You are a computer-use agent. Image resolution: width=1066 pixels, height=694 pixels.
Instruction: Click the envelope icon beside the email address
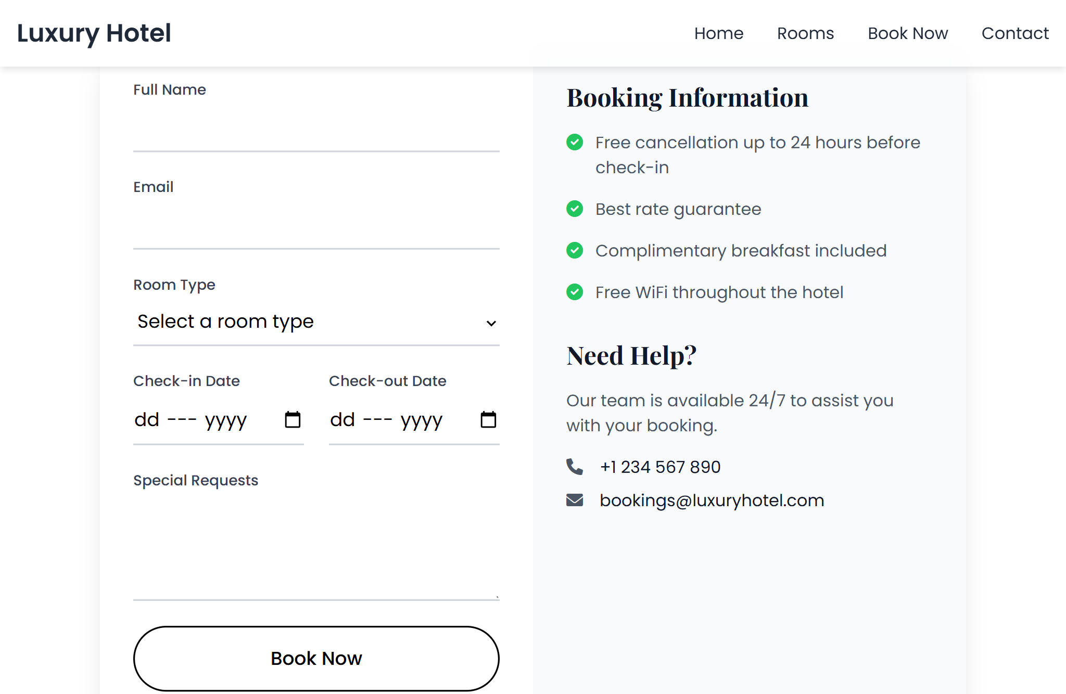575,500
